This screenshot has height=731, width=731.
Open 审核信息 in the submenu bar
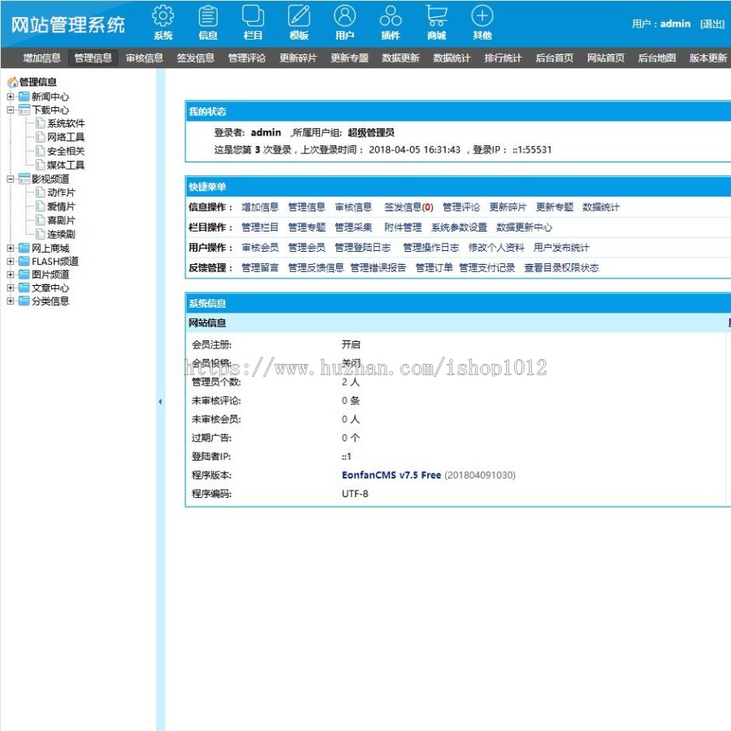pos(145,58)
